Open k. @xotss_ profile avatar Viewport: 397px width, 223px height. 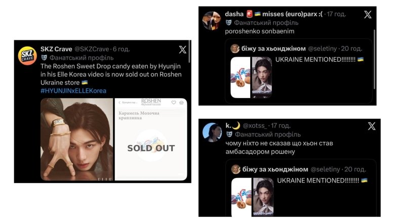click(x=212, y=132)
